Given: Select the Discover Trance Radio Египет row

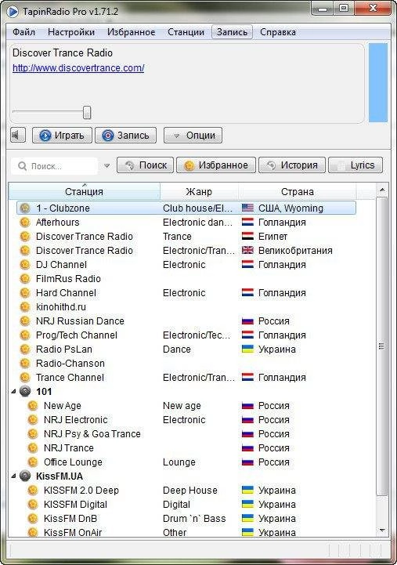Looking at the screenshot, I should point(186,237).
